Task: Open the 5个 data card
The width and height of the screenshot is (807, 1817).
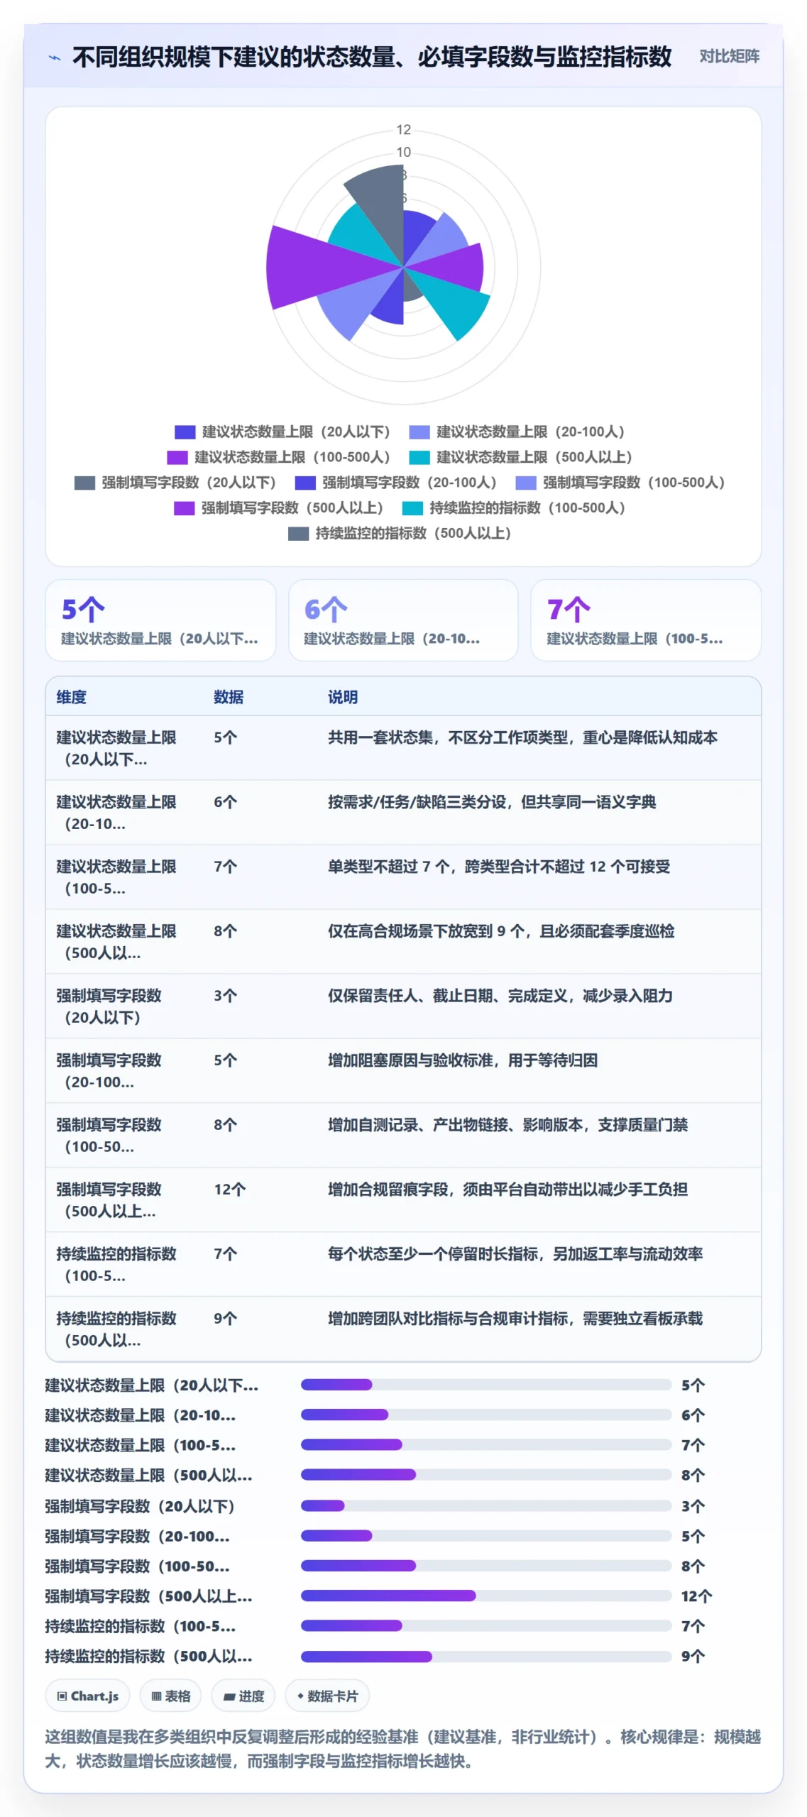Action: (x=160, y=620)
